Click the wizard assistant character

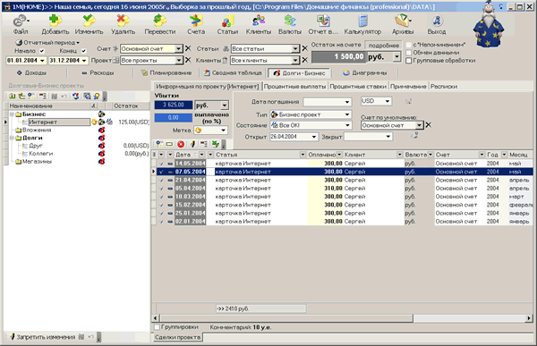[x=489, y=24]
